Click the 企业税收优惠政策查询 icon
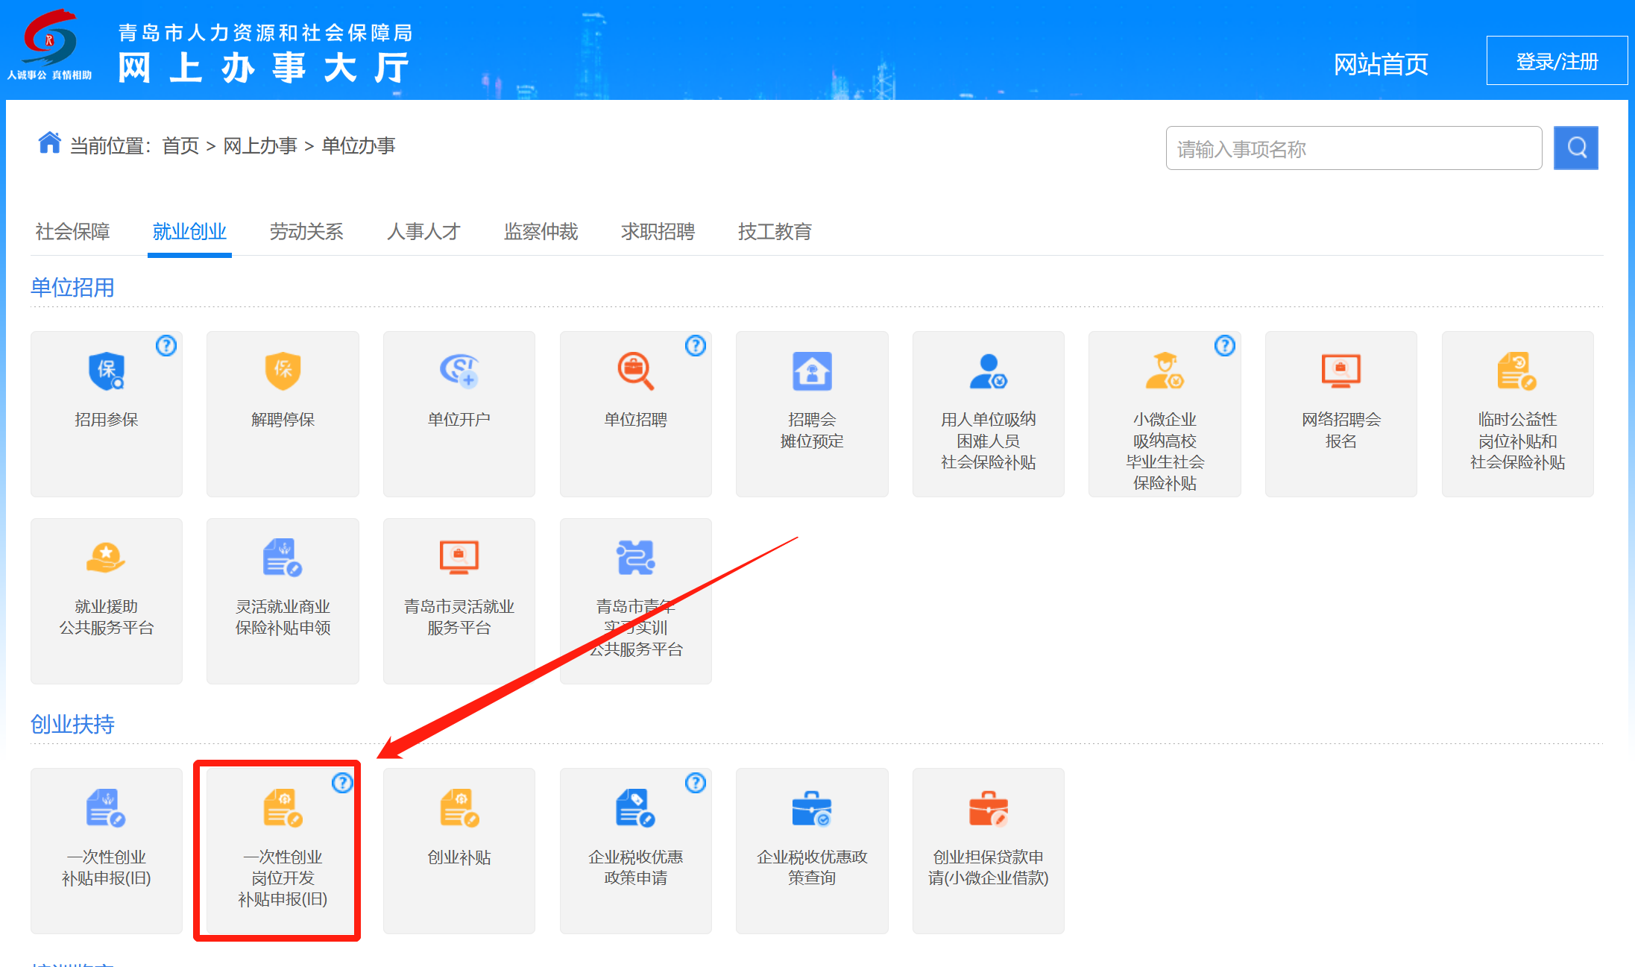This screenshot has height=967, width=1635. tap(812, 809)
